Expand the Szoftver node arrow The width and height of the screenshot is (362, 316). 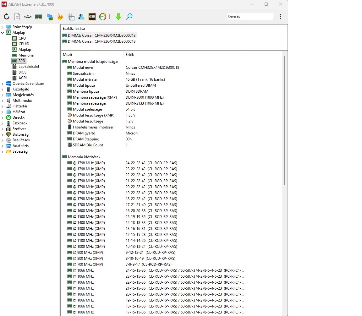click(x=3, y=129)
